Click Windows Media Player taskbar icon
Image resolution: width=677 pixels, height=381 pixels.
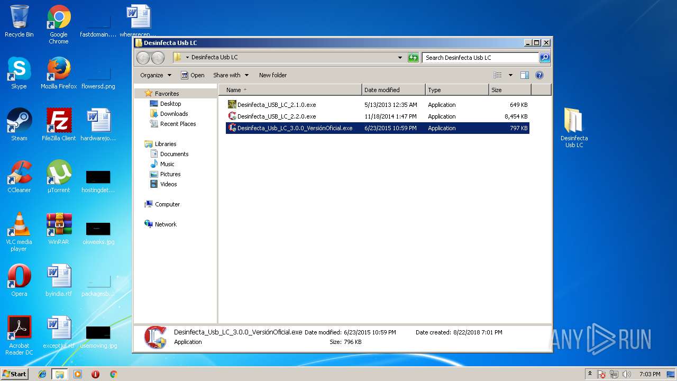coord(78,374)
